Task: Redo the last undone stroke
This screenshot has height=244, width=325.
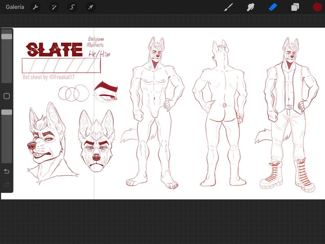Action: point(7,185)
